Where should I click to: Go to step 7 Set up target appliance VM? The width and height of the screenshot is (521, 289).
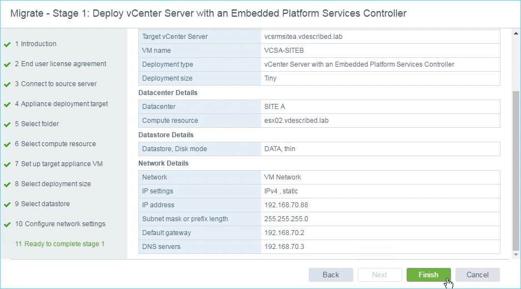tap(59, 163)
